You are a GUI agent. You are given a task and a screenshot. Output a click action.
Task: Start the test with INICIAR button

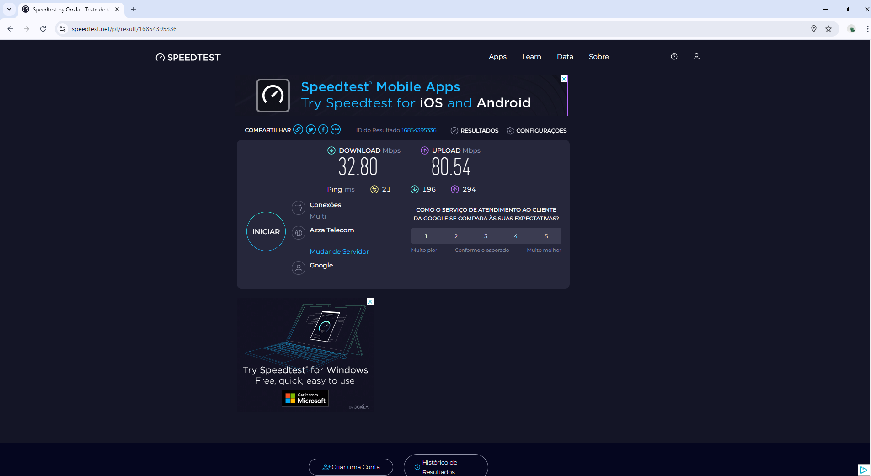(x=266, y=231)
